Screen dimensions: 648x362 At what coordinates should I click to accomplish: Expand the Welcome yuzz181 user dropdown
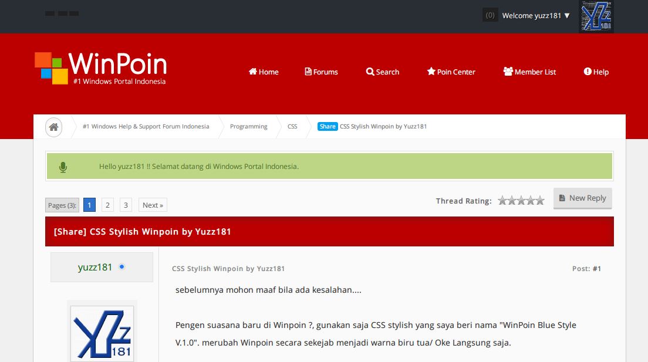(536, 16)
